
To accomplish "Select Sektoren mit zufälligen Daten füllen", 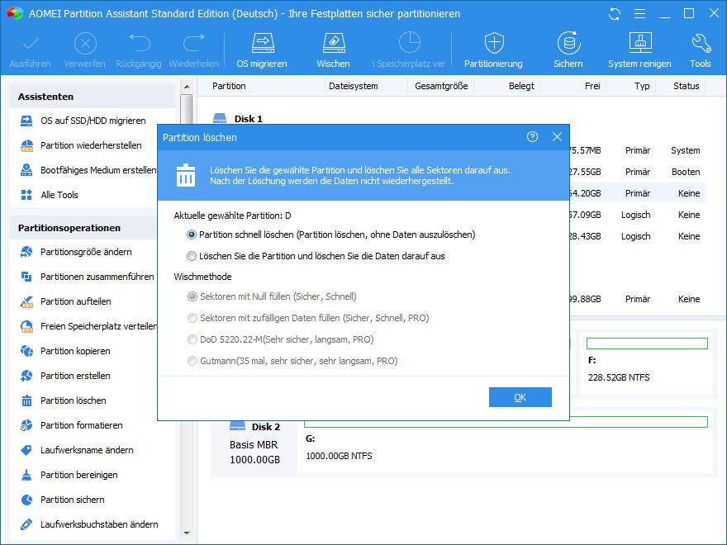I will tap(192, 318).
